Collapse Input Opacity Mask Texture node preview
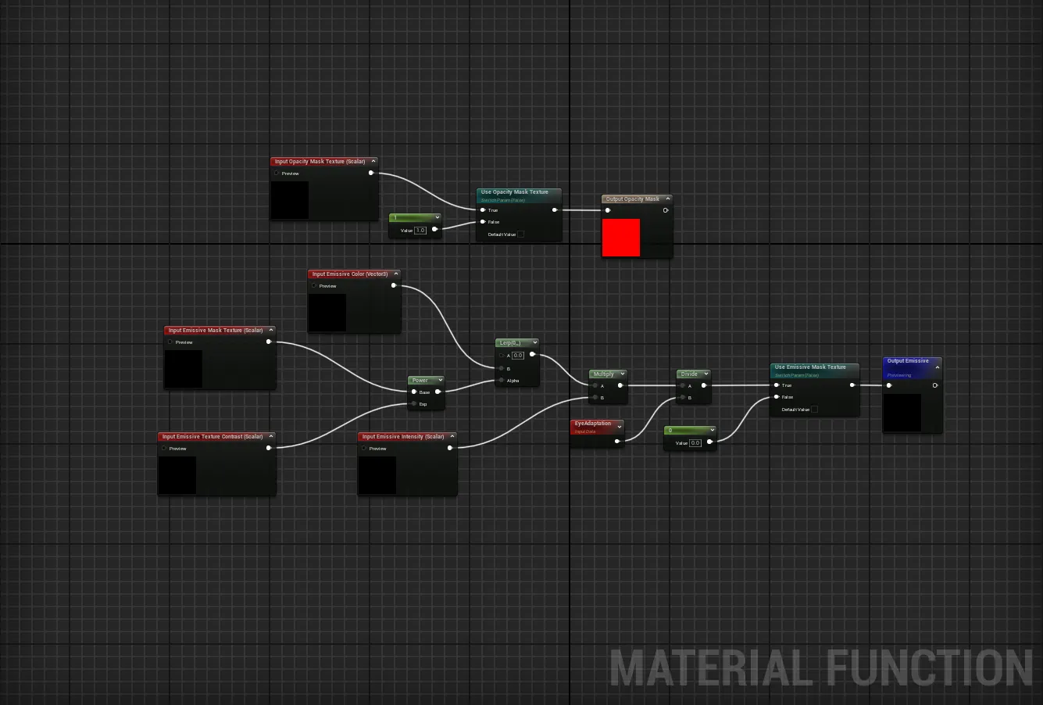1043x705 pixels. tap(373, 162)
